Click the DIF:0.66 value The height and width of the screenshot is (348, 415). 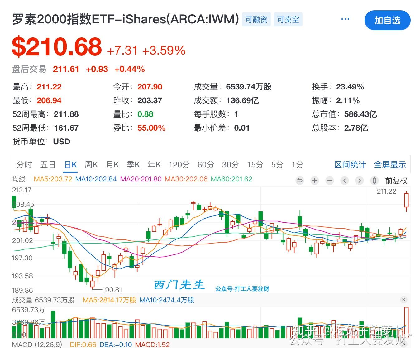[83, 345]
